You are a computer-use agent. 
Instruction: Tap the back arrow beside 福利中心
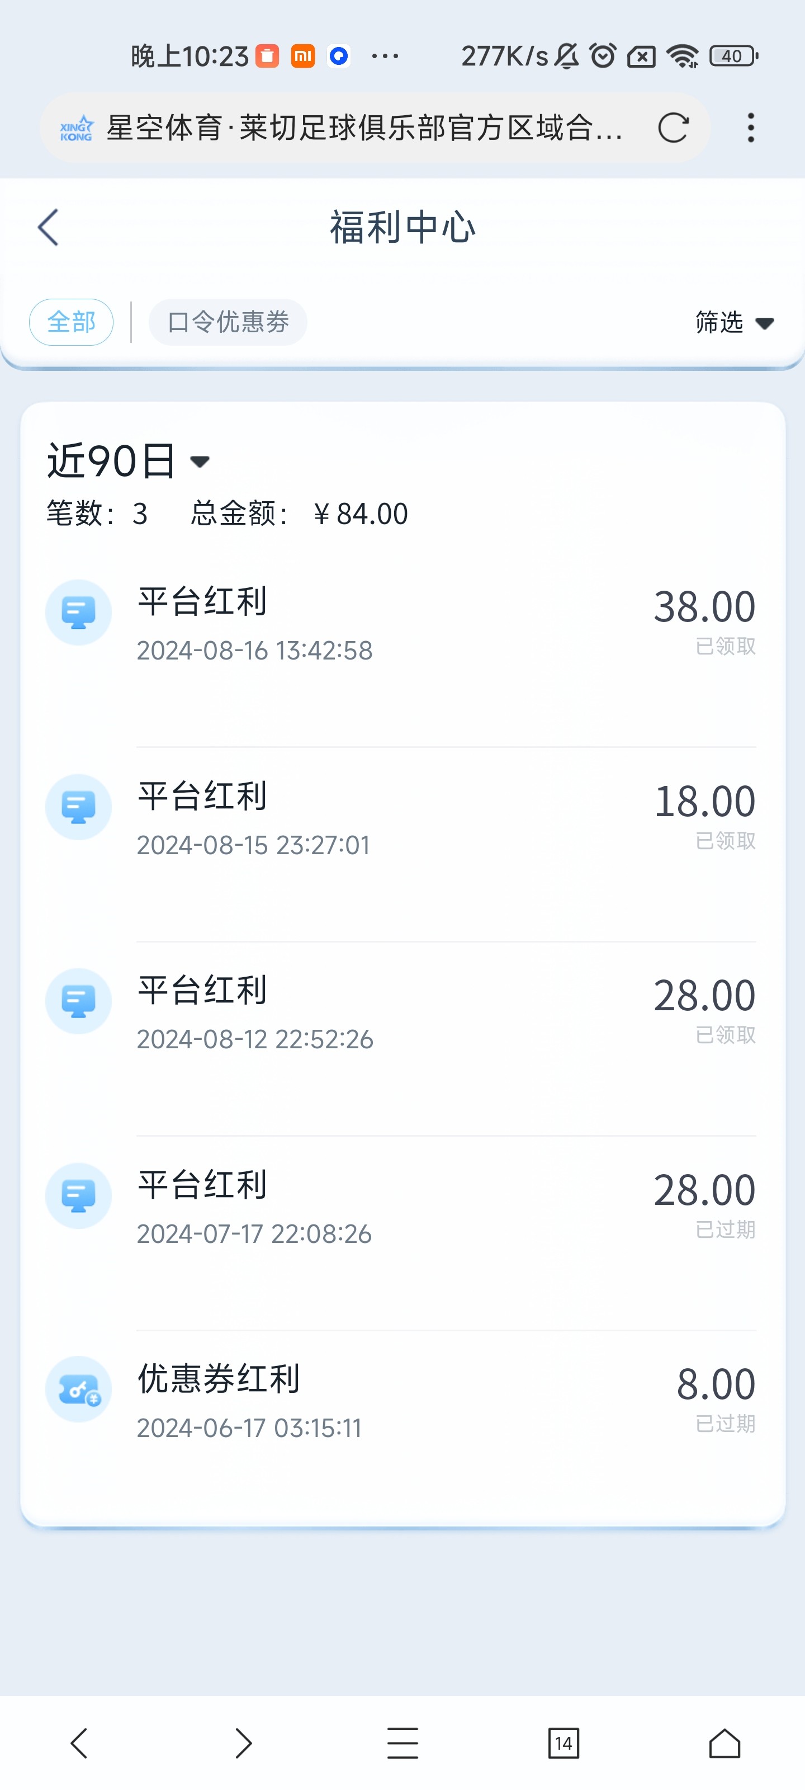click(x=48, y=227)
